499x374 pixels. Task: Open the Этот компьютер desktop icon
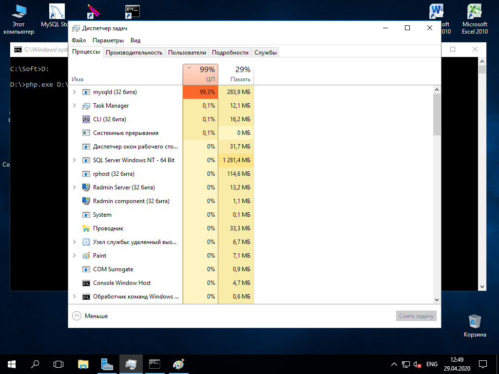click(19, 19)
